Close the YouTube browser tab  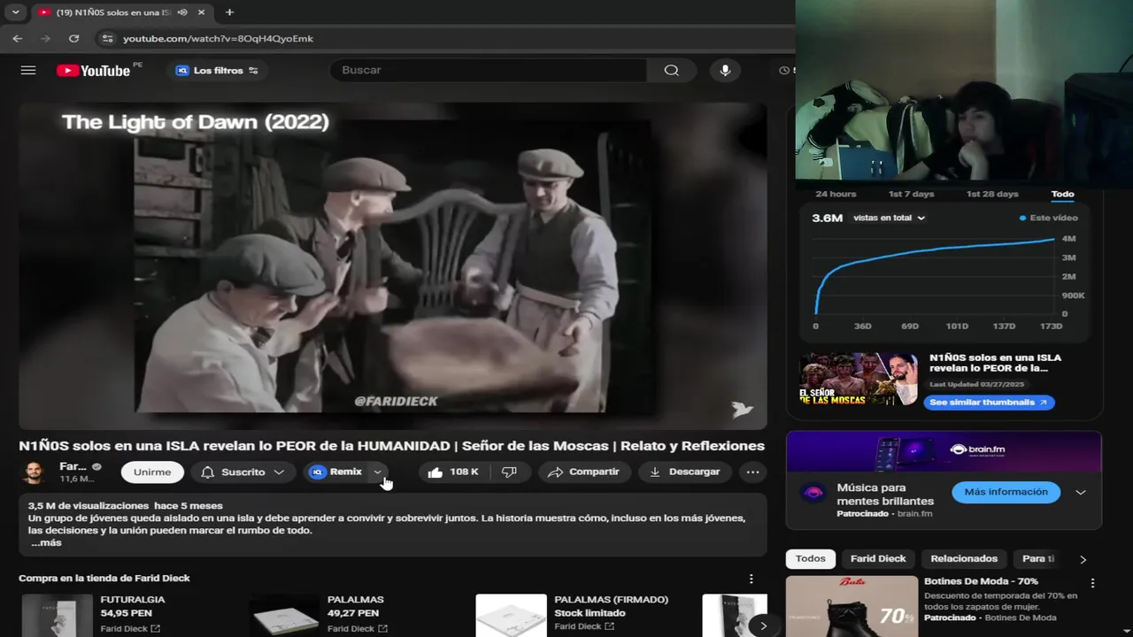click(202, 12)
